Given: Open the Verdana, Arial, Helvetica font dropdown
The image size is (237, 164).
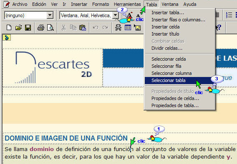Looking at the screenshot, I should point(115,15).
